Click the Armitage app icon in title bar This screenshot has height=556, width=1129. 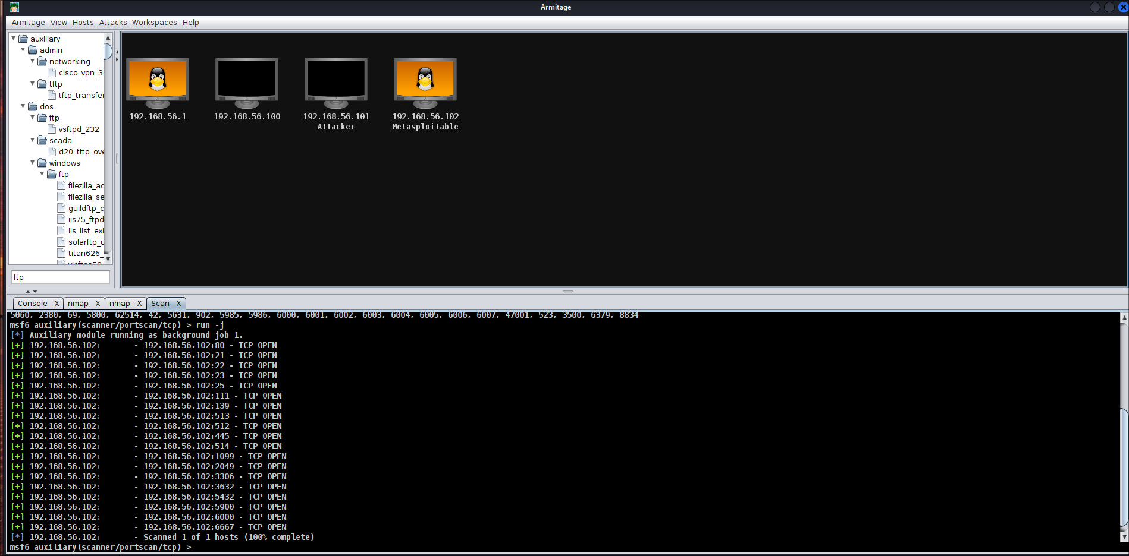14,7
